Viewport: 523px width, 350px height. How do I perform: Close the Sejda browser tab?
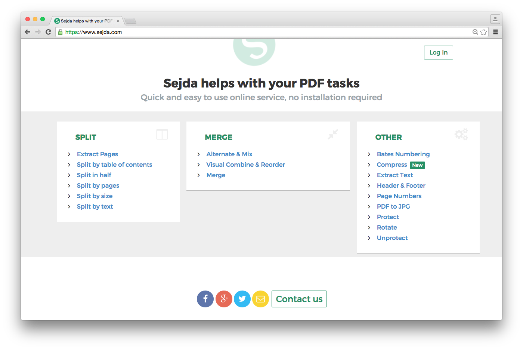(x=118, y=21)
